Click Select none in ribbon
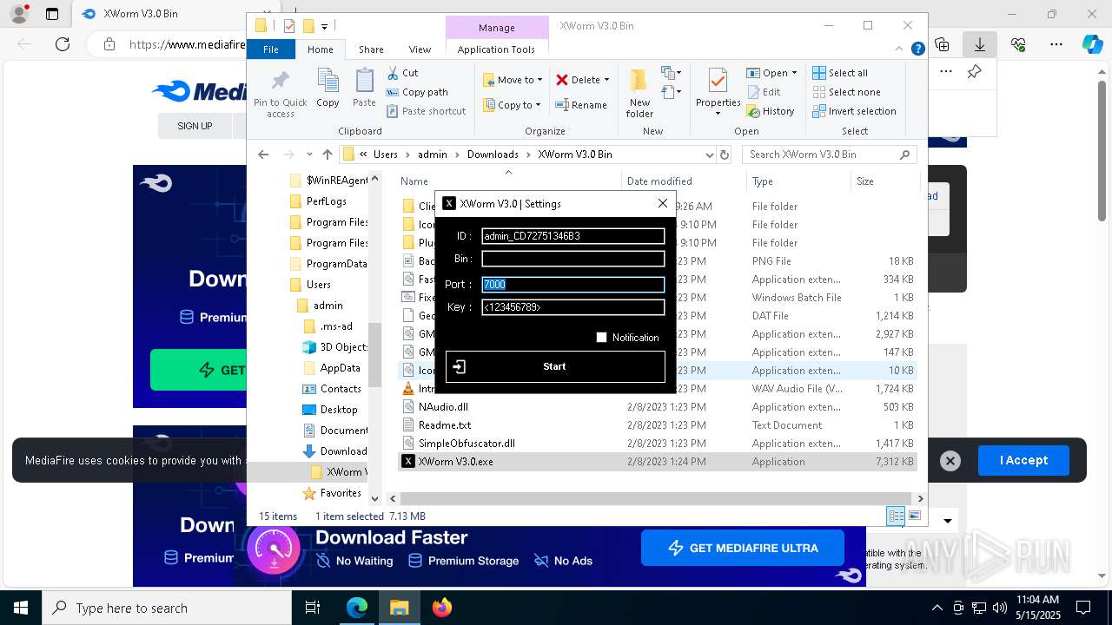This screenshot has width=1112, height=625. 846,92
